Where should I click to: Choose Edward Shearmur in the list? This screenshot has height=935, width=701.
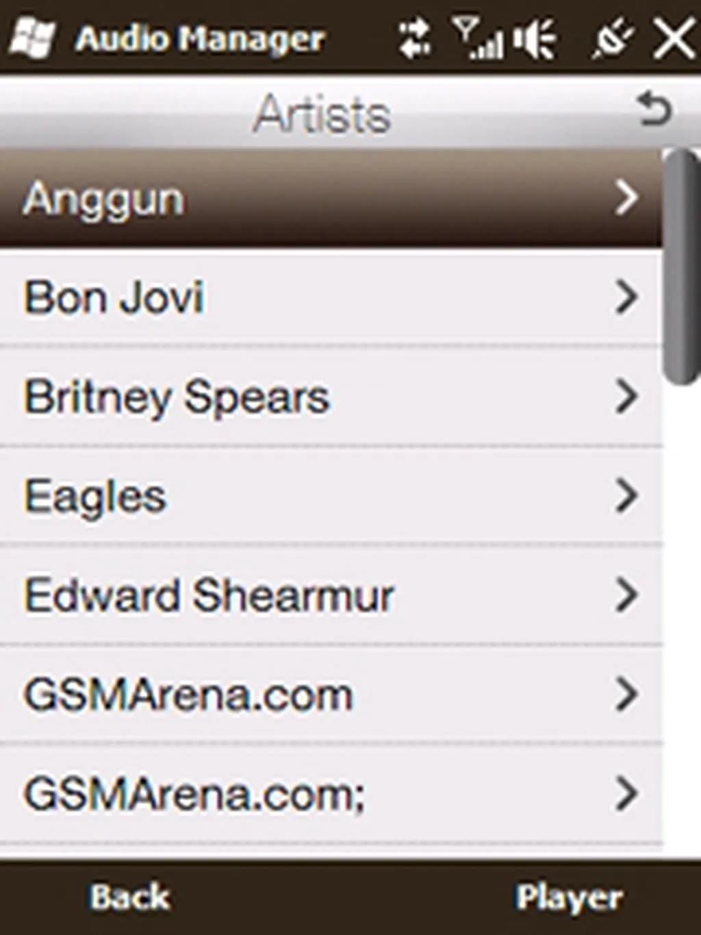pyautogui.click(x=209, y=595)
